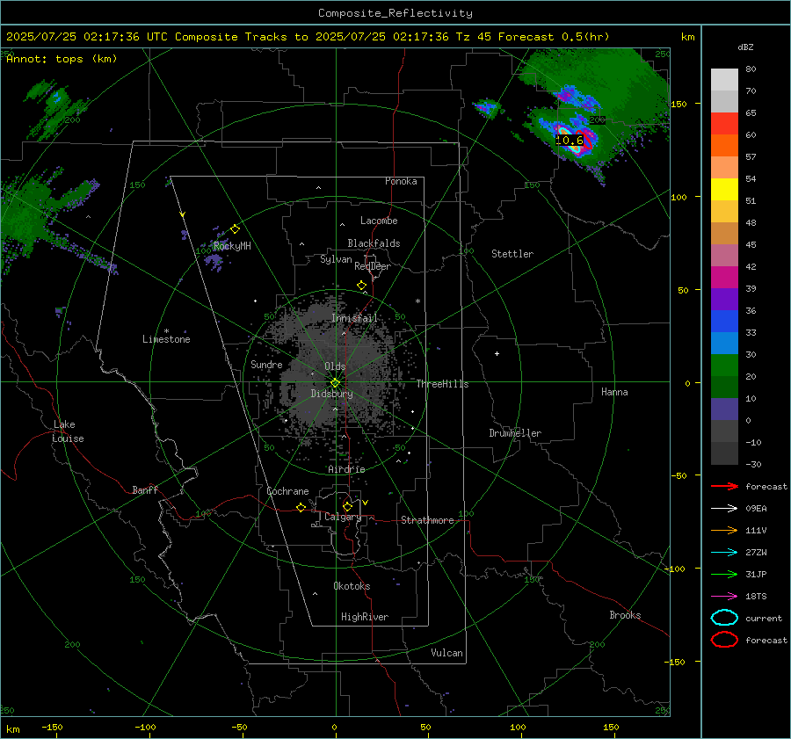Click the HighRiver town label
The image size is (791, 739).
pos(365,617)
